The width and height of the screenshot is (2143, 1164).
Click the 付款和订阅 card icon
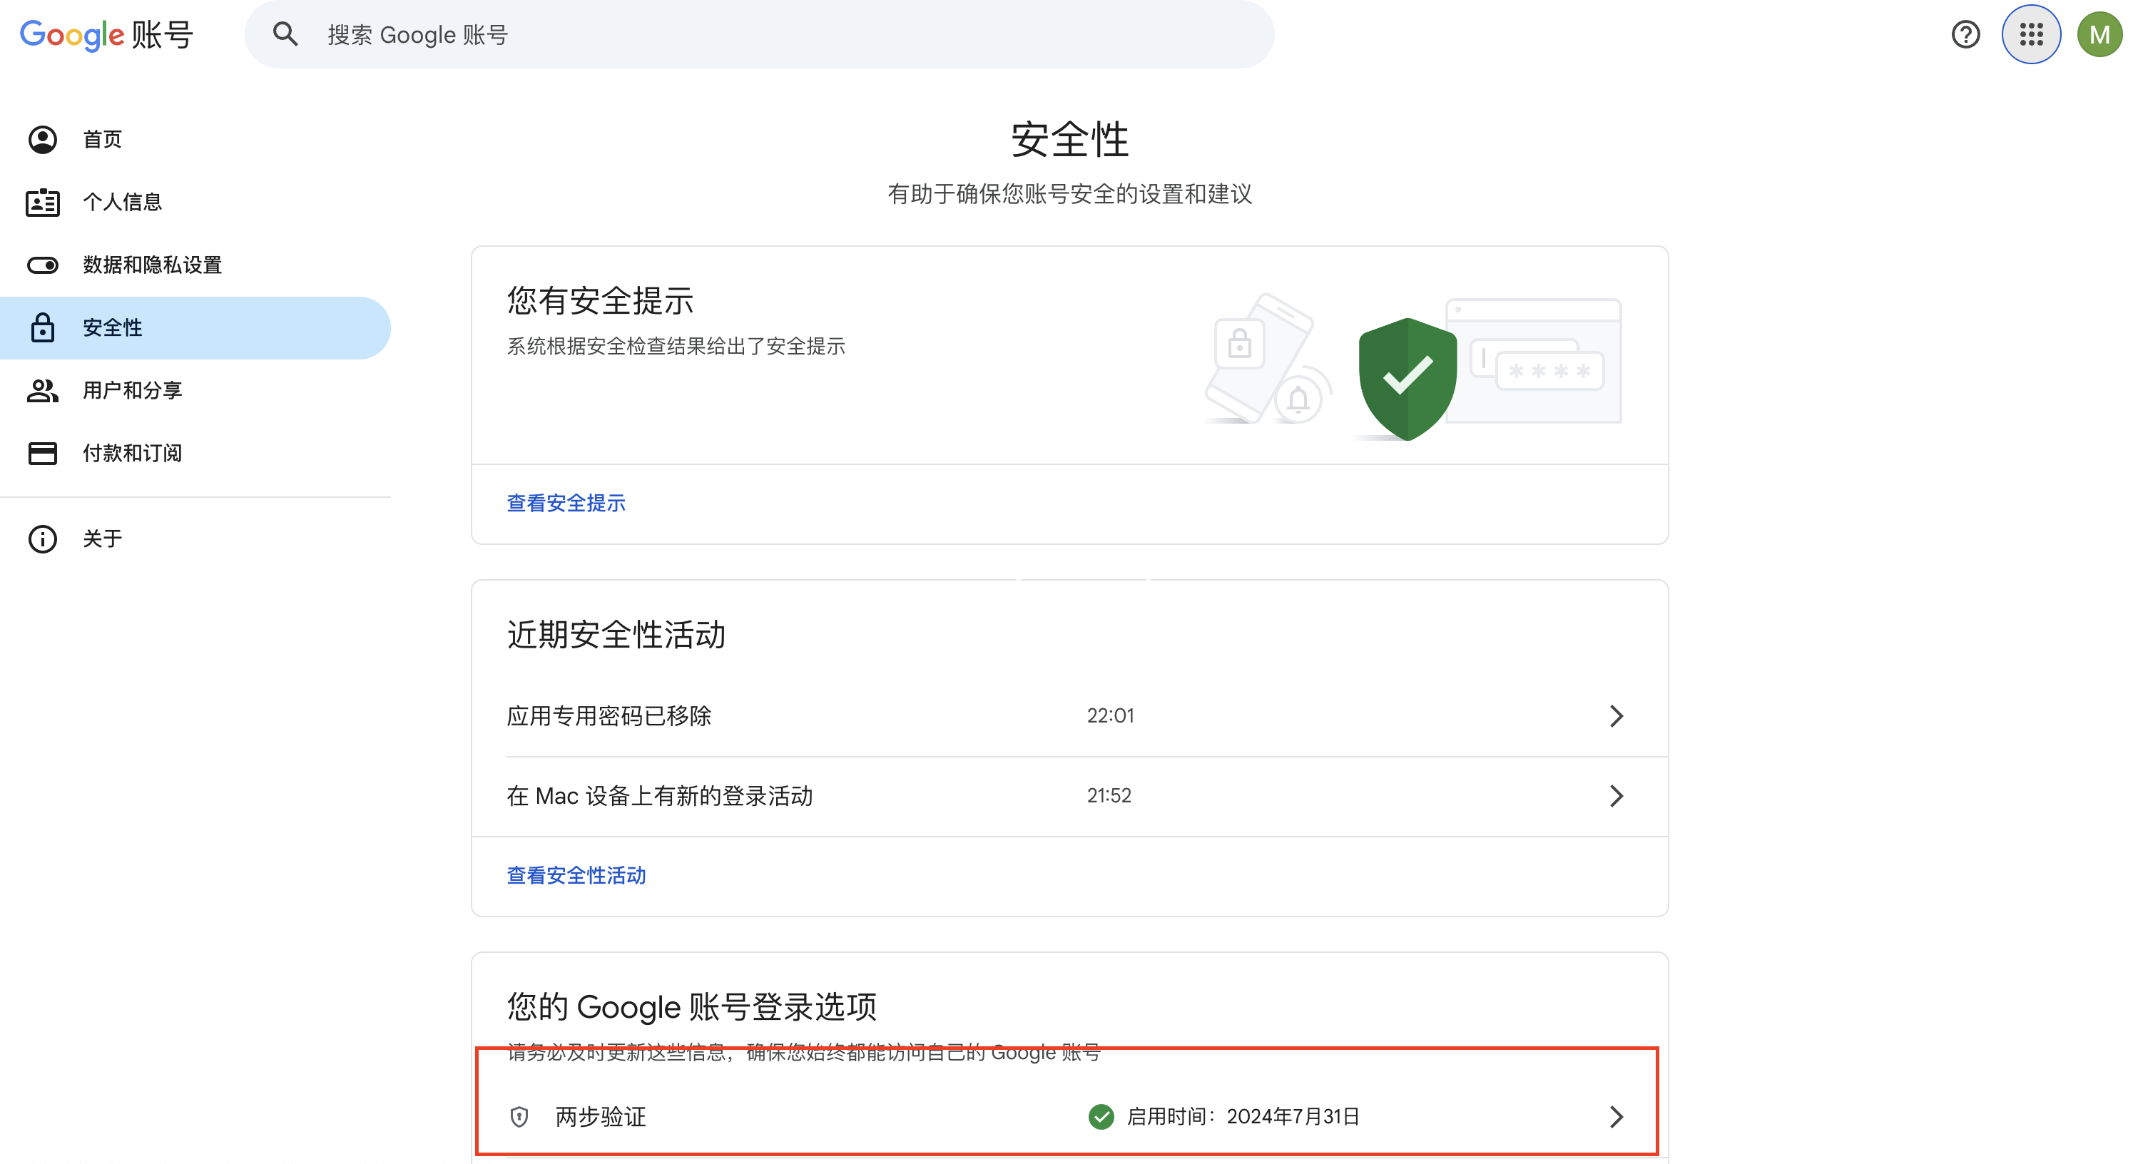tap(42, 453)
